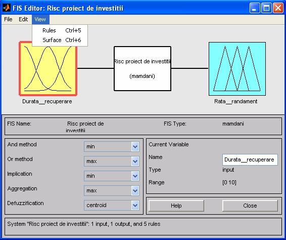Close the window with the red X

coord(278,8)
